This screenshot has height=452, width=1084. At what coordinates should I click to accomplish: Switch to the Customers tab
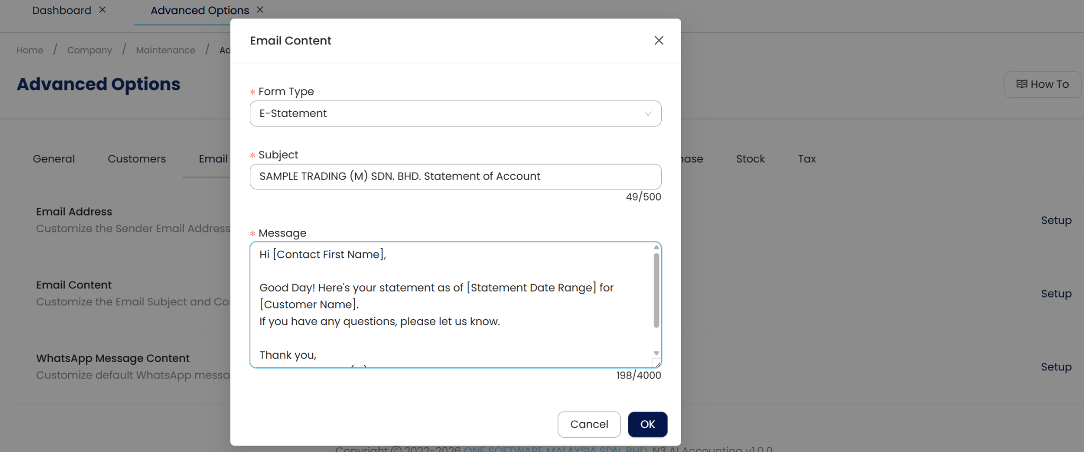137,159
